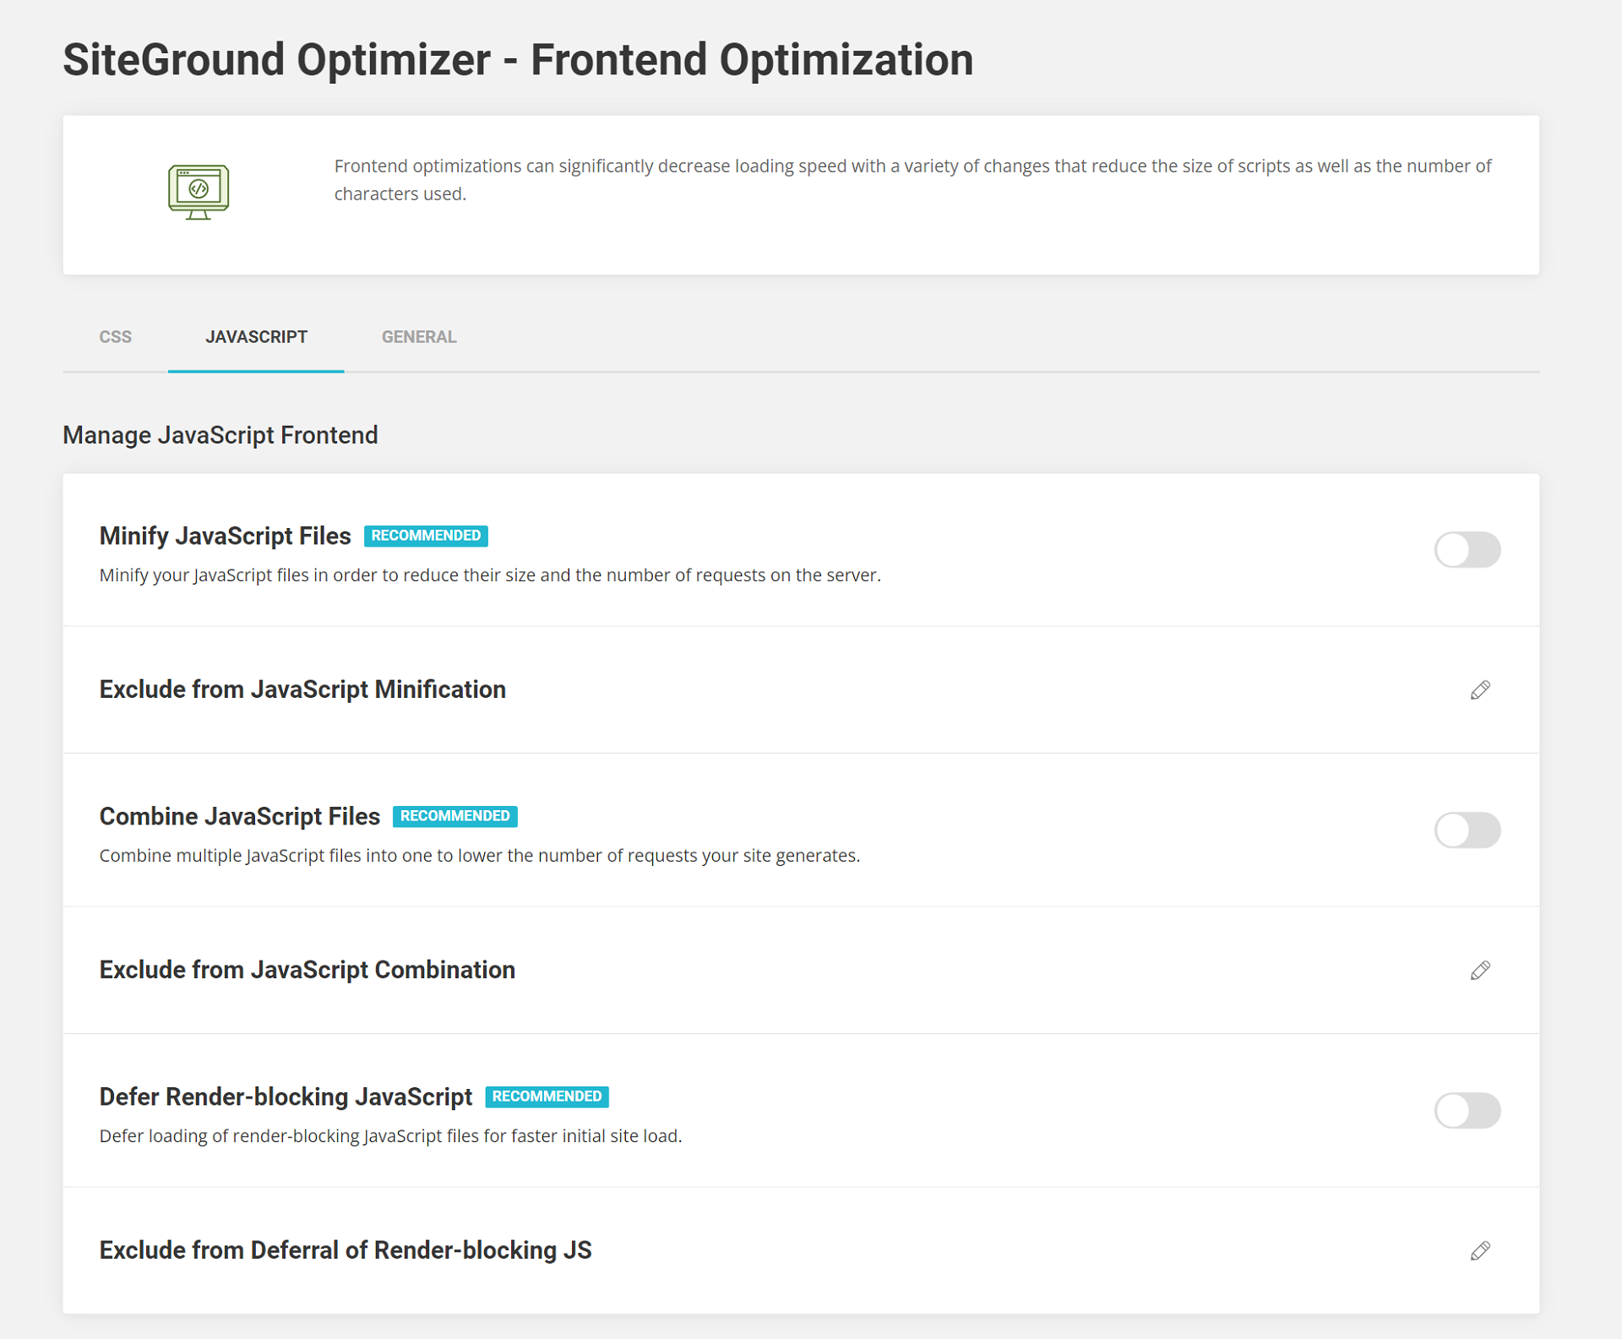Click the Minify JavaScript Files description text
This screenshot has width=1622, height=1339.
pos(490,575)
